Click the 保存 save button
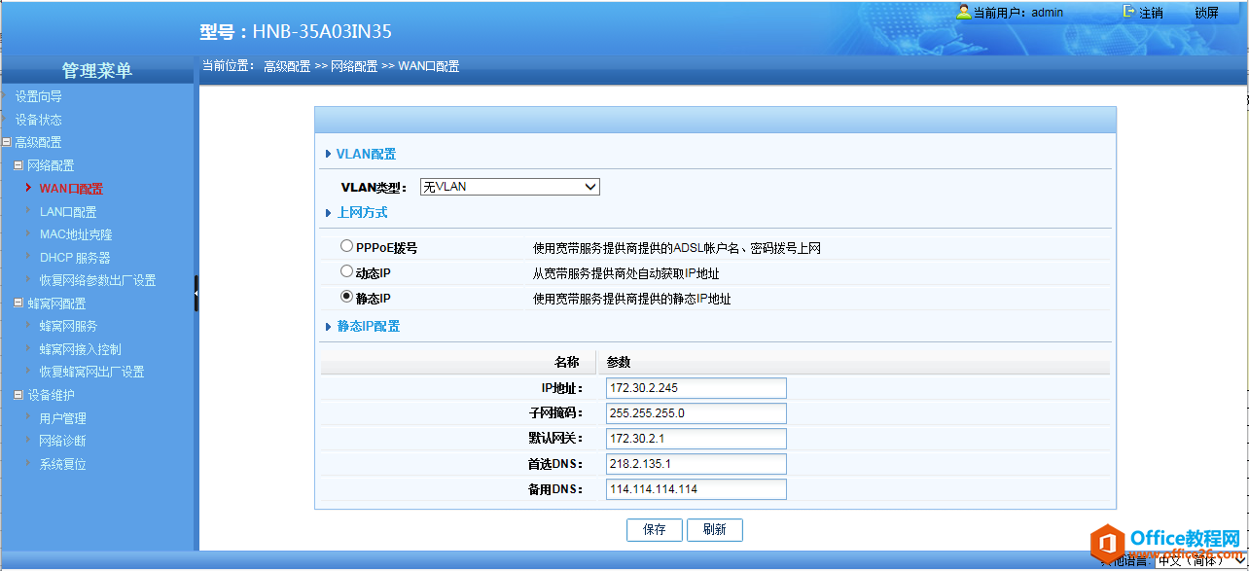Screen dimensions: 1249x571 pos(655,529)
